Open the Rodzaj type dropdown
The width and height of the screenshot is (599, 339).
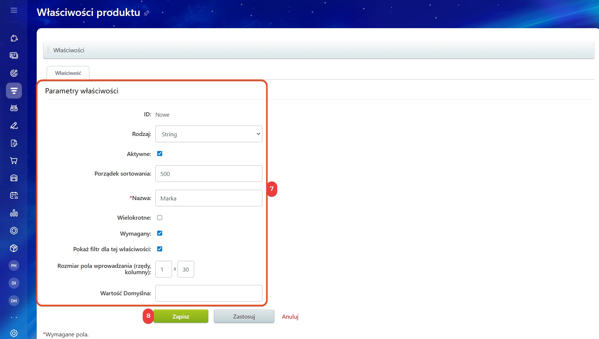pos(209,134)
